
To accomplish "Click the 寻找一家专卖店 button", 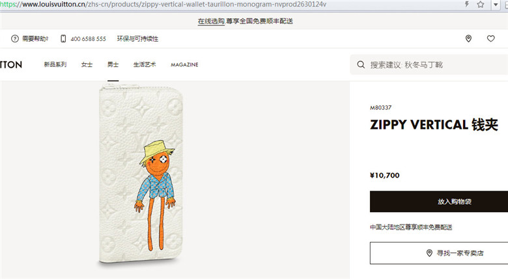I will [439, 253].
